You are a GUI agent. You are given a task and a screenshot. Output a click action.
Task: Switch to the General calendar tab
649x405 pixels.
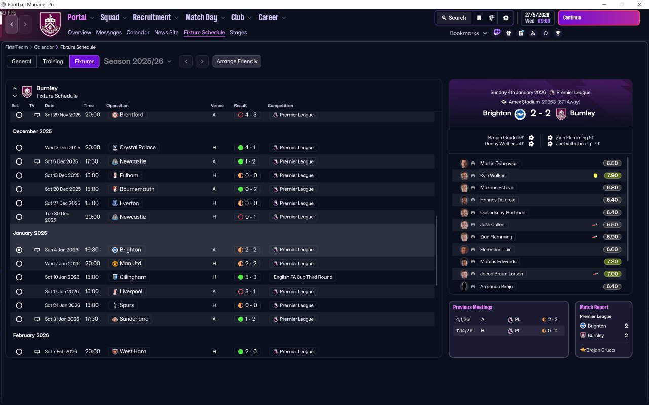click(22, 61)
